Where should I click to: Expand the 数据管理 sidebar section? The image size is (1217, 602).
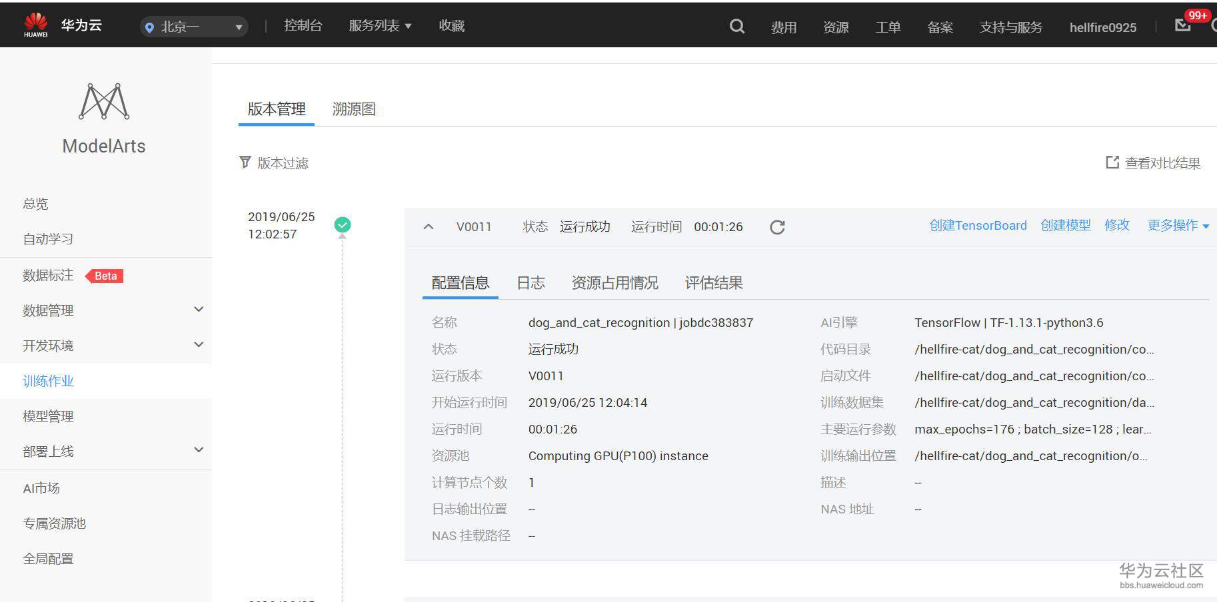199,309
